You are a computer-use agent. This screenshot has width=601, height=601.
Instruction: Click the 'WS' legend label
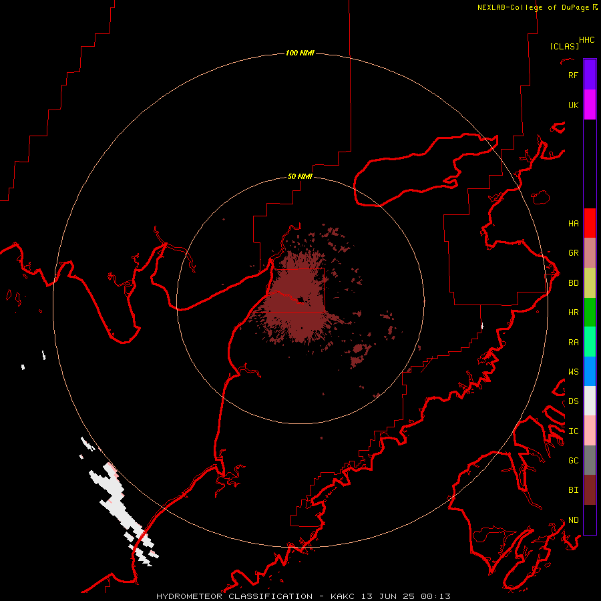[573, 371]
